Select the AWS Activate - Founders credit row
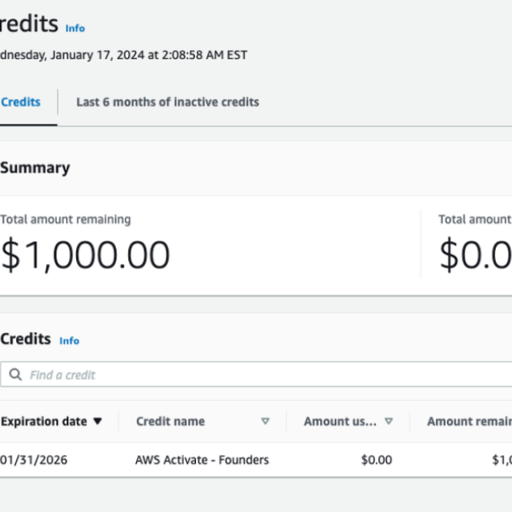 click(202, 460)
